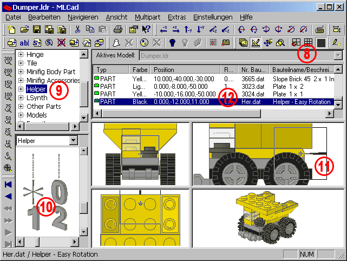The height and width of the screenshot is (261, 347).
Task: Set zoom level to 300
Action: pyautogui.click(x=8, y=61)
